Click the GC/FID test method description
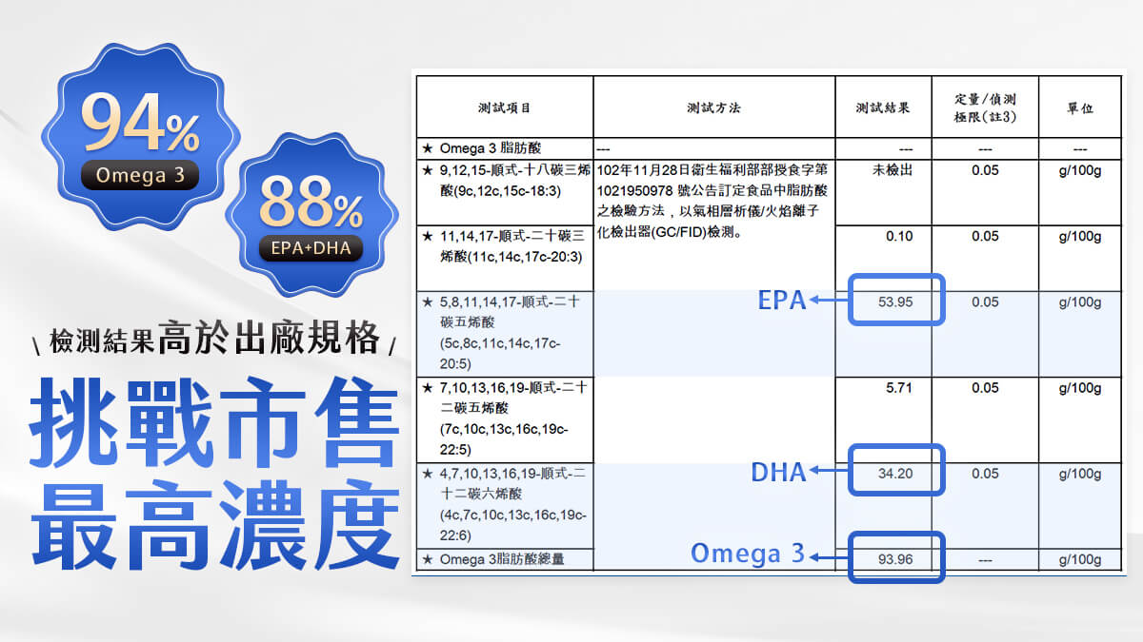This screenshot has width=1143, height=642. pyautogui.click(x=713, y=202)
